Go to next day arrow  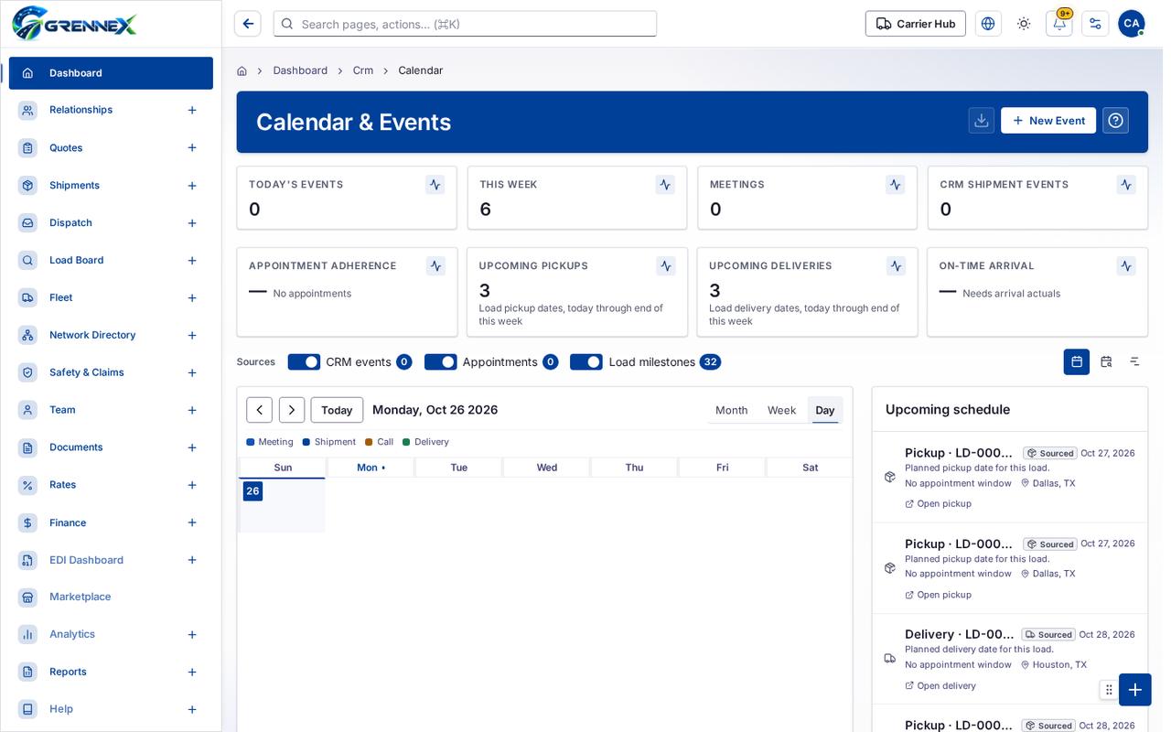[292, 410]
